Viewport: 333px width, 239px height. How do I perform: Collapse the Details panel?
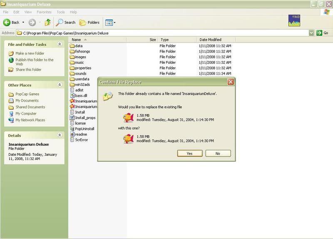point(60,135)
